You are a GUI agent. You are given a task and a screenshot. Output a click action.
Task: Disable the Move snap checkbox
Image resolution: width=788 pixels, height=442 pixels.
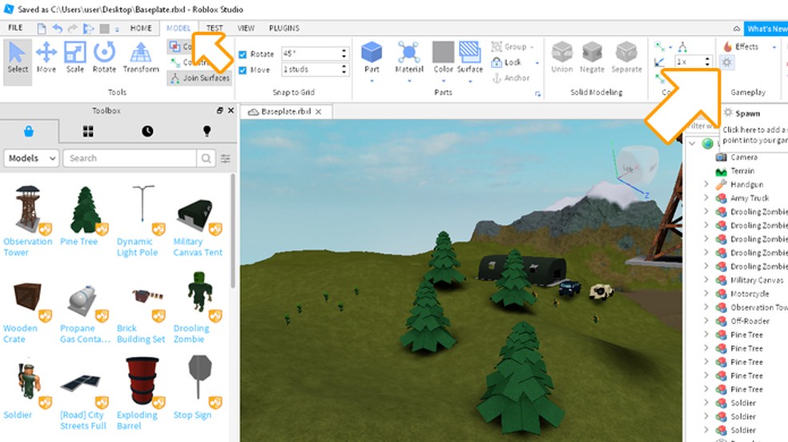click(x=243, y=70)
